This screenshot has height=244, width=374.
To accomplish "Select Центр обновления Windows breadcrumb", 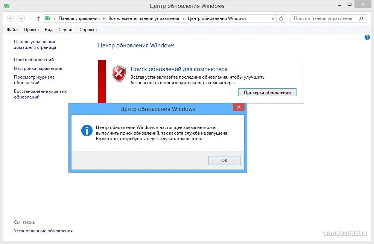I will tap(217, 18).
